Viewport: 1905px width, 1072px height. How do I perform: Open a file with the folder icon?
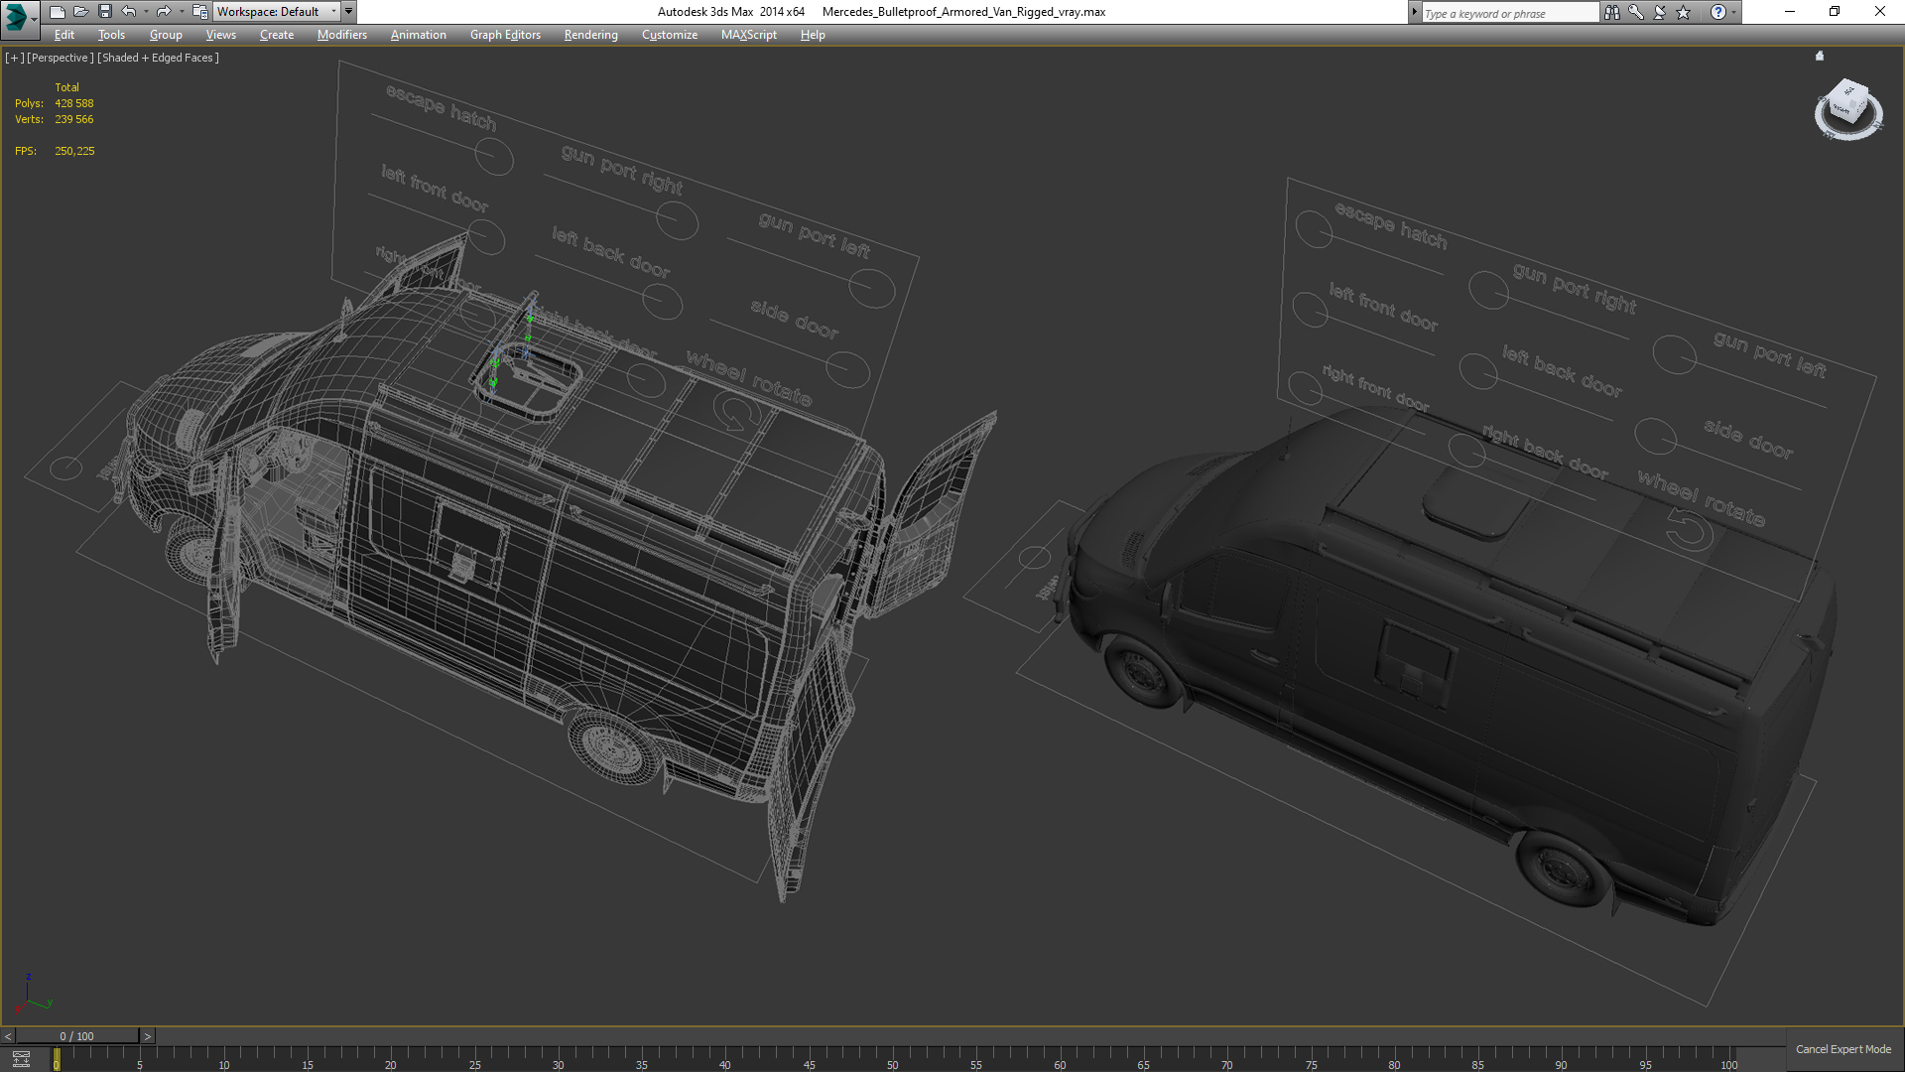tap(80, 12)
